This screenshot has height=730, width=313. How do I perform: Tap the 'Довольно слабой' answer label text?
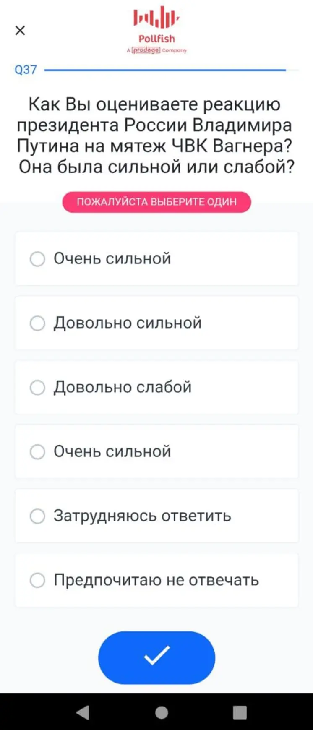(x=123, y=387)
